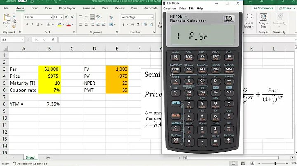The width and height of the screenshot is (297, 166).
Task: Click the align right icon
Action: click(x=92, y=24)
